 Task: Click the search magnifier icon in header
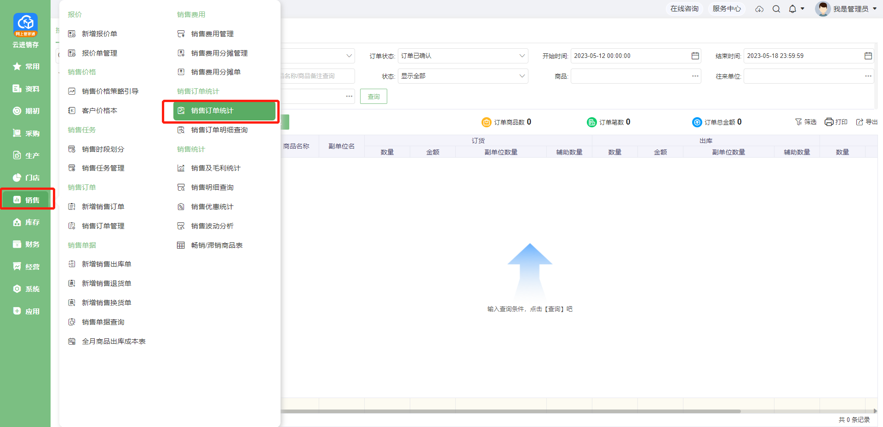coord(776,9)
